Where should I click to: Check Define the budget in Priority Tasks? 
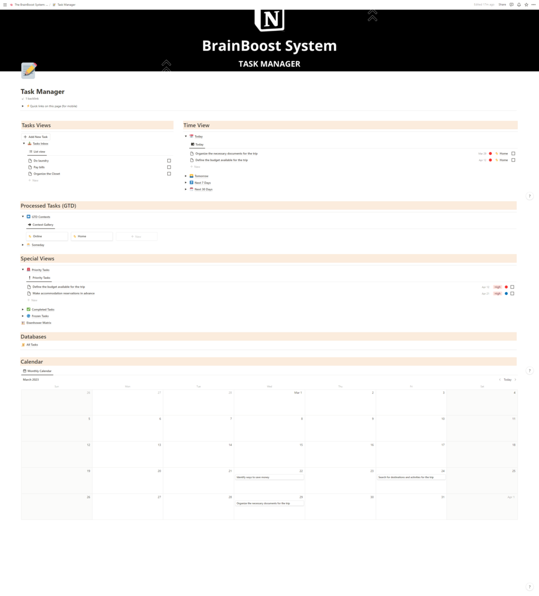point(512,287)
